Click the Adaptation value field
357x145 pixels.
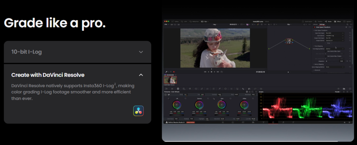coord(342,61)
